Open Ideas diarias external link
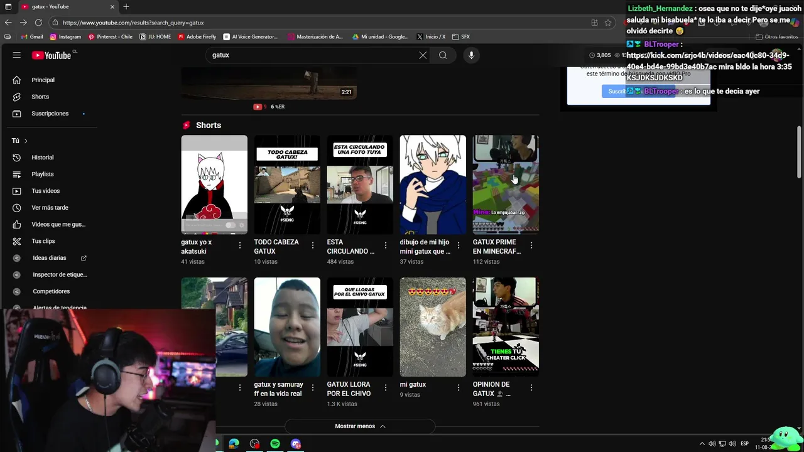The width and height of the screenshot is (804, 452). [50, 258]
